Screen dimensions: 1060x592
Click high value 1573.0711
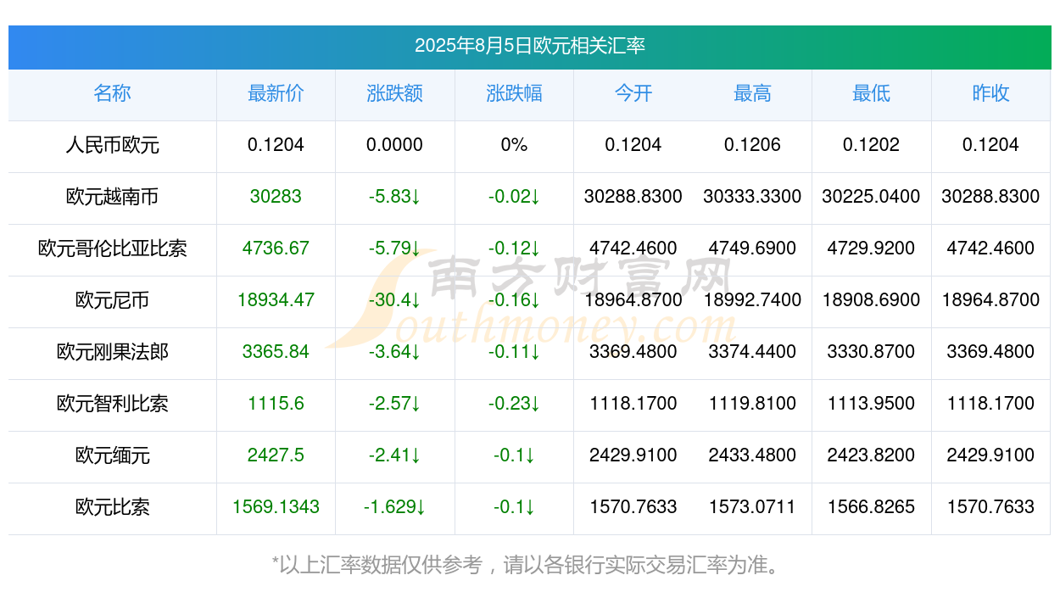[x=752, y=507]
